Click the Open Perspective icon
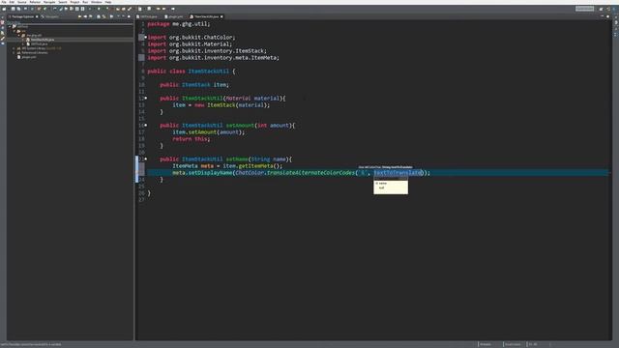The height and width of the screenshot is (348, 619). (601, 9)
